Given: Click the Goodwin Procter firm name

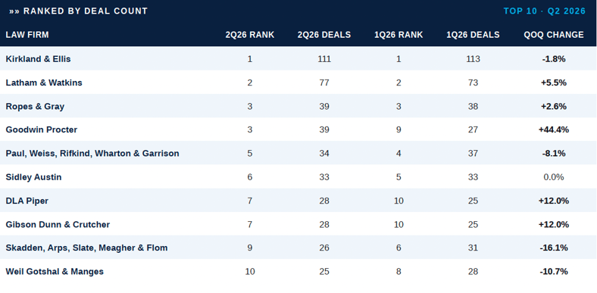Looking at the screenshot, I should pyautogui.click(x=42, y=129).
